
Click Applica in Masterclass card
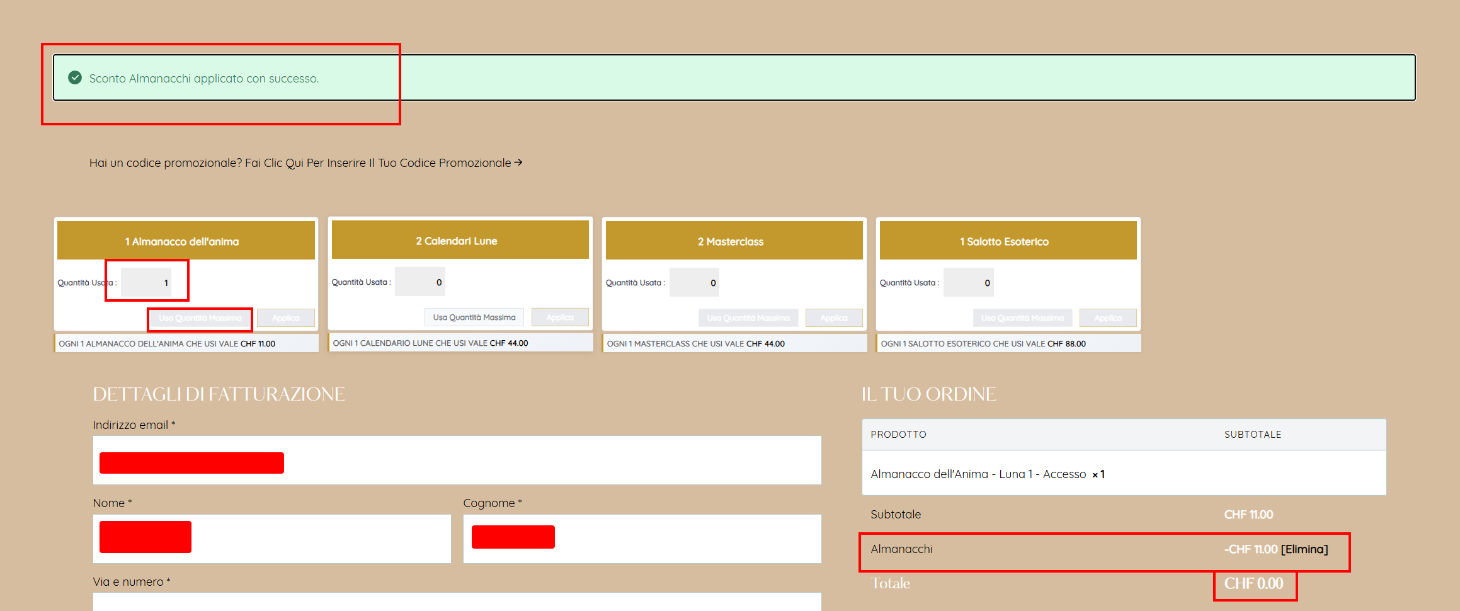coord(833,318)
